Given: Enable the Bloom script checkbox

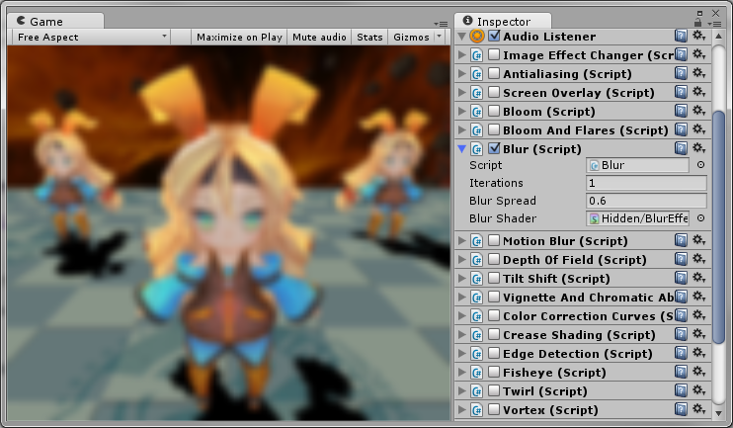Looking at the screenshot, I should pyautogui.click(x=494, y=111).
